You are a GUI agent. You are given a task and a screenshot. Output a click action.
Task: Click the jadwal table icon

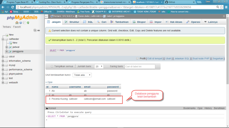[10, 47]
